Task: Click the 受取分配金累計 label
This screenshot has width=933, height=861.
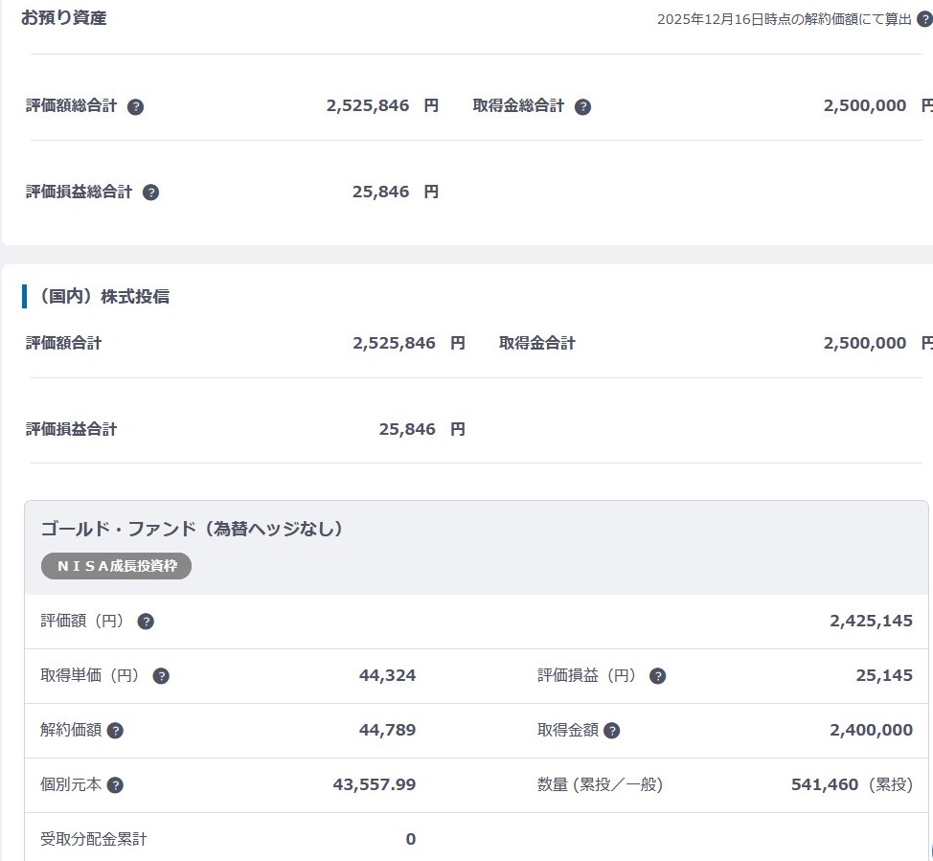Action: click(x=94, y=840)
